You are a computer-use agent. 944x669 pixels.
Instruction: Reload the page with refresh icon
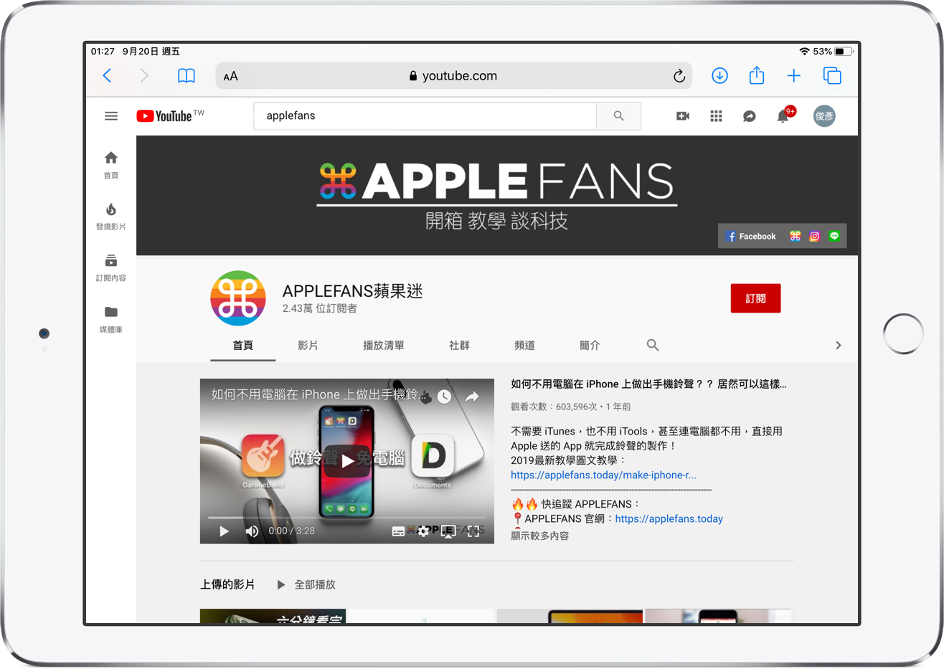coord(679,76)
